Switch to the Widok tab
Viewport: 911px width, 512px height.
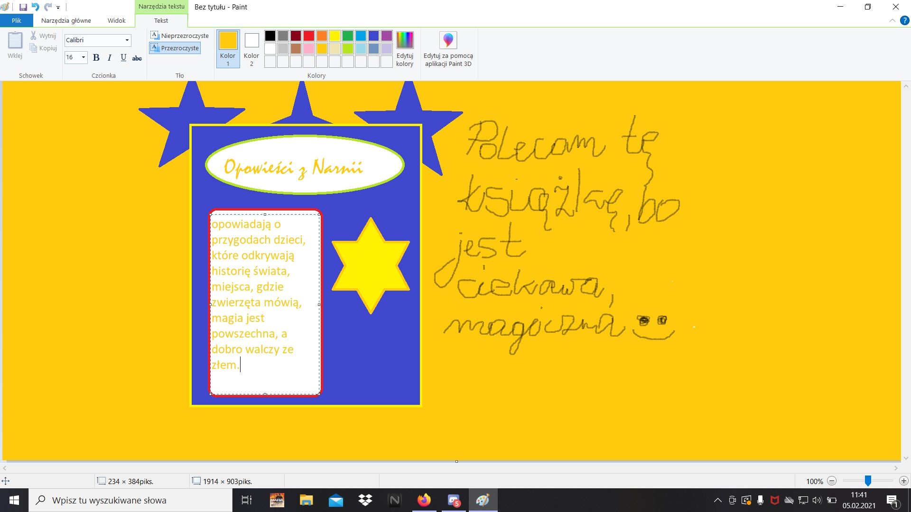[116, 20]
